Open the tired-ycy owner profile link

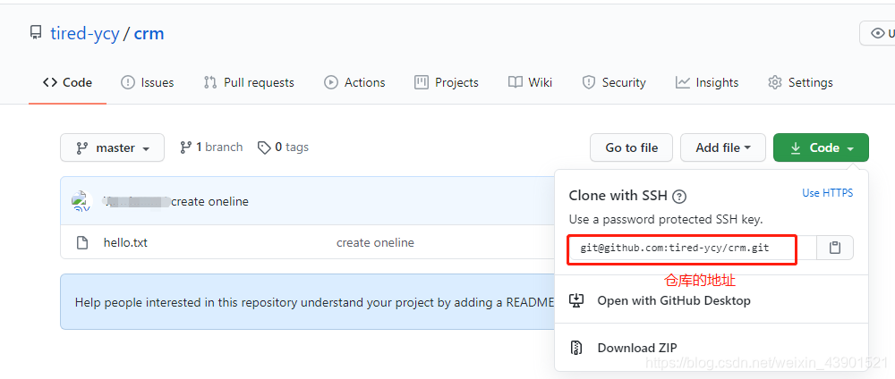click(84, 34)
